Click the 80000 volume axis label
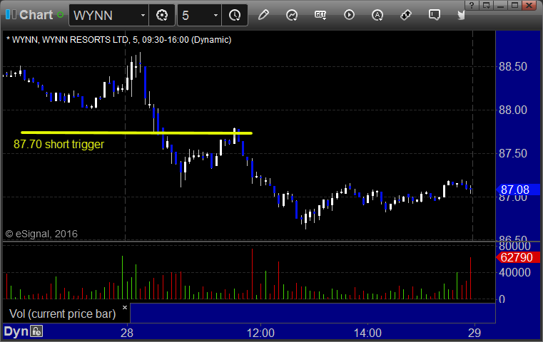 (x=514, y=246)
